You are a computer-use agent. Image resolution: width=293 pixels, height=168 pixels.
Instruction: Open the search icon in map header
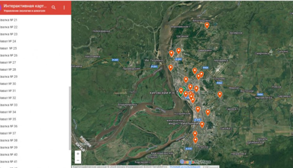coord(54,7)
